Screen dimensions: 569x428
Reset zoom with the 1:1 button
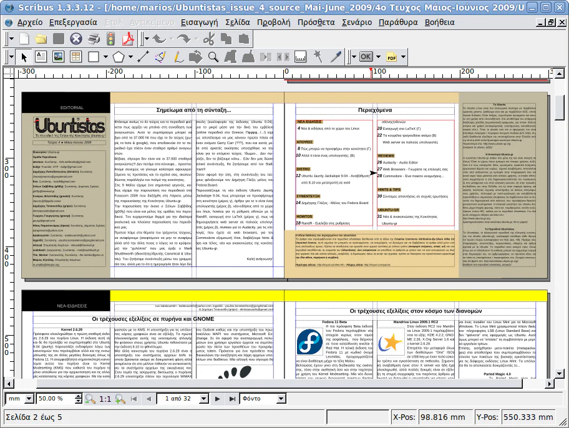pos(105,399)
